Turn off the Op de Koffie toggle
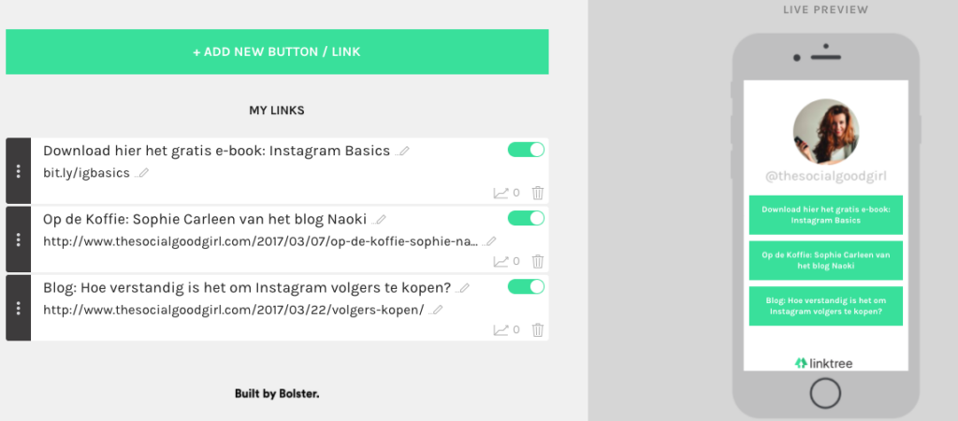Image resolution: width=958 pixels, height=421 pixels. (526, 218)
